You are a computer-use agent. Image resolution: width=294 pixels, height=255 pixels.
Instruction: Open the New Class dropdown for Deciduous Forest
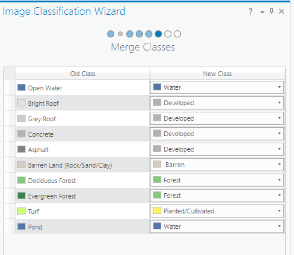click(217, 180)
